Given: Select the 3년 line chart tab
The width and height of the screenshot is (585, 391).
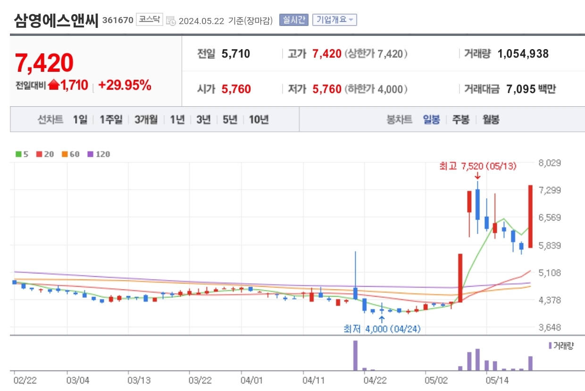Looking at the screenshot, I should pos(203,120).
